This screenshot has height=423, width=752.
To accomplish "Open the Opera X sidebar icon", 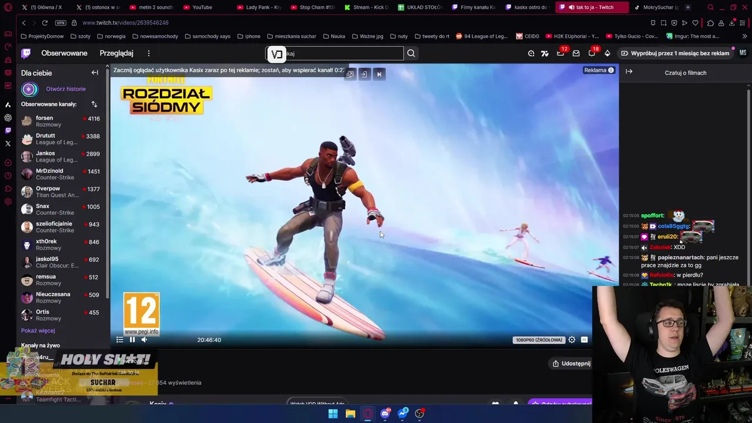I will tap(8, 143).
